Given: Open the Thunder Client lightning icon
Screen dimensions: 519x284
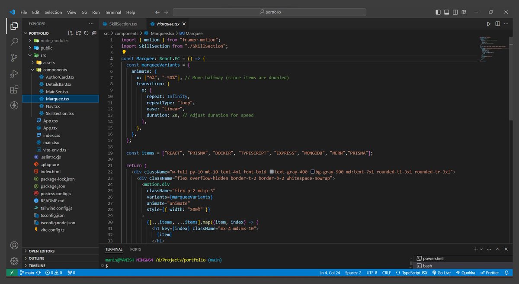Looking at the screenshot, I should pos(14,105).
